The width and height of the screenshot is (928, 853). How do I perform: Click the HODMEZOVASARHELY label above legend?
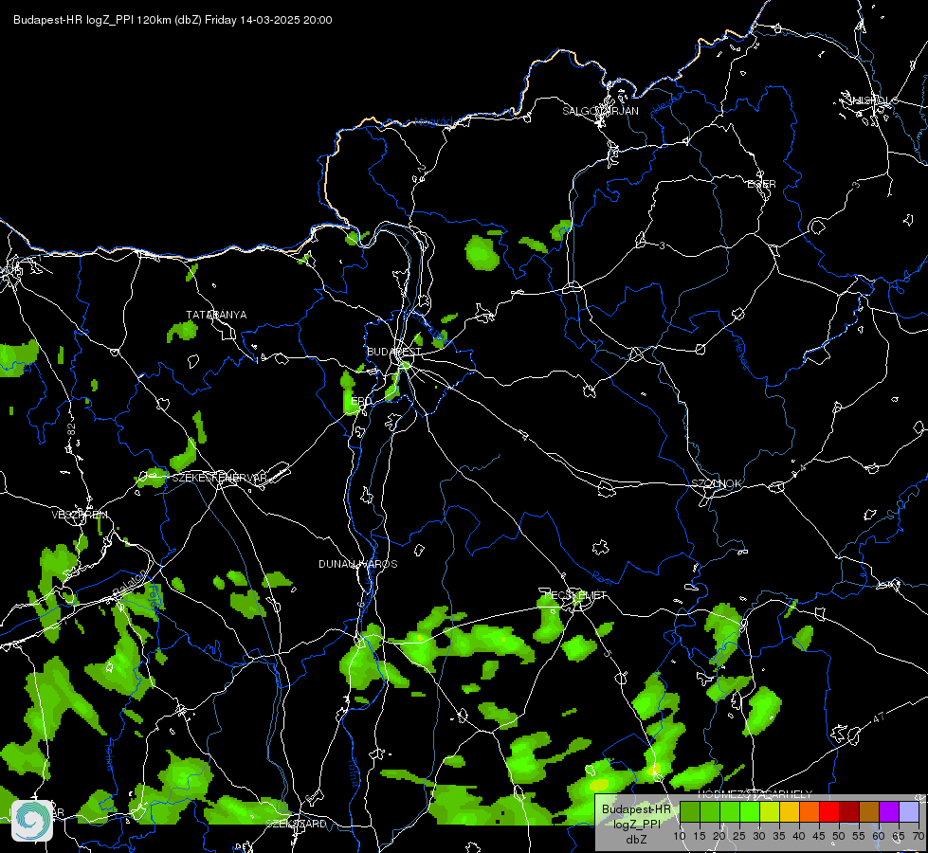[x=755, y=794]
